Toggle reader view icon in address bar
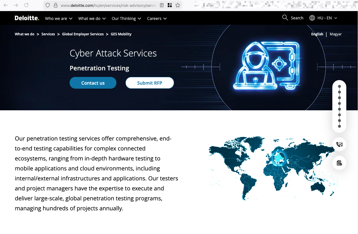The height and width of the screenshot is (234, 358). coord(162,5)
